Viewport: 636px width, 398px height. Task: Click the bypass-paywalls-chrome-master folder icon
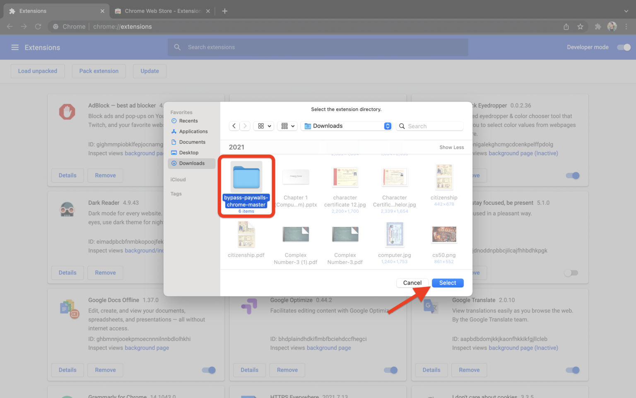pos(246,177)
